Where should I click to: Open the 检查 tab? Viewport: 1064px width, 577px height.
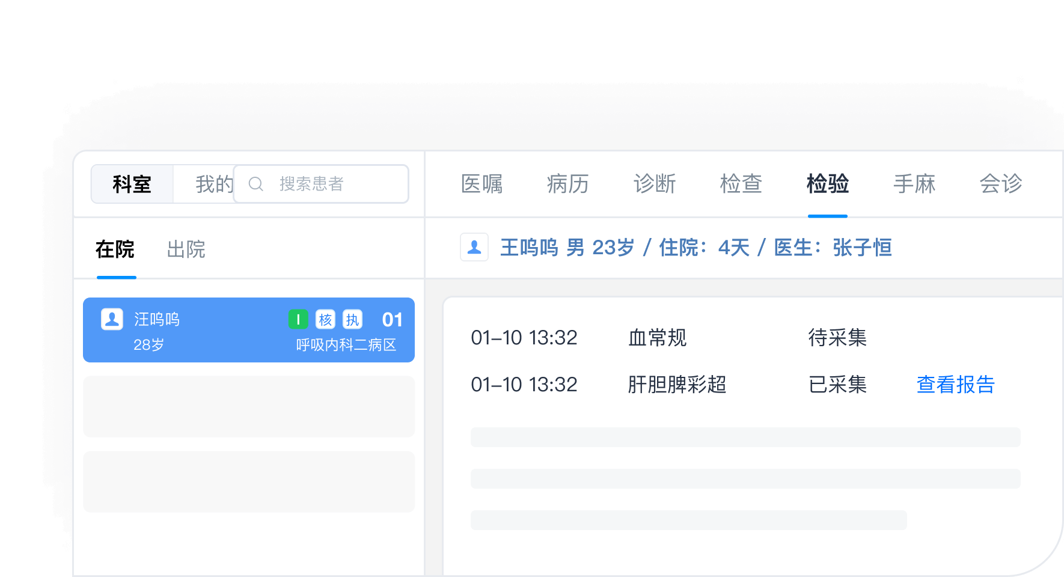click(741, 184)
